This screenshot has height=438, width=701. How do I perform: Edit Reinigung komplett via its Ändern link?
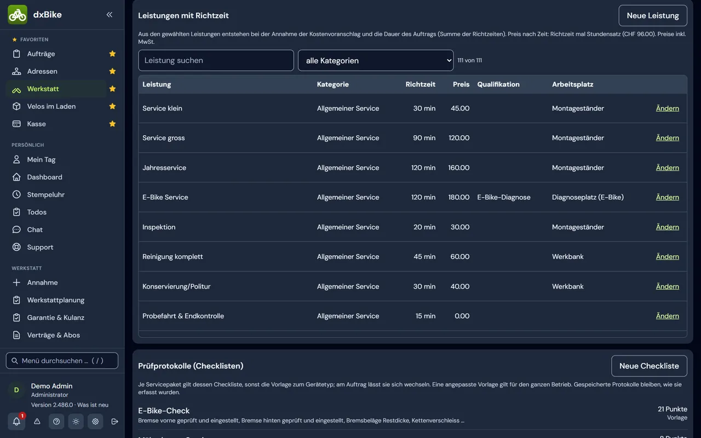[668, 257]
